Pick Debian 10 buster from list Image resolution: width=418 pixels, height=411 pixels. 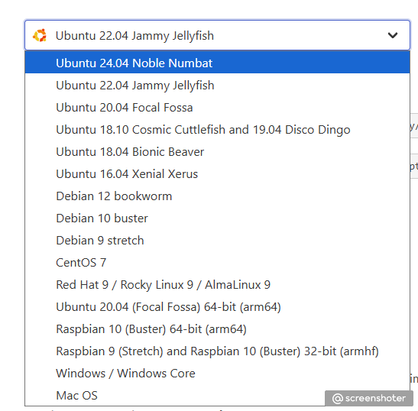pos(217,218)
